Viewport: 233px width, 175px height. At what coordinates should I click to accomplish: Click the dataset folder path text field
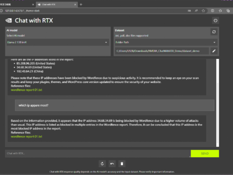(x=162, y=51)
